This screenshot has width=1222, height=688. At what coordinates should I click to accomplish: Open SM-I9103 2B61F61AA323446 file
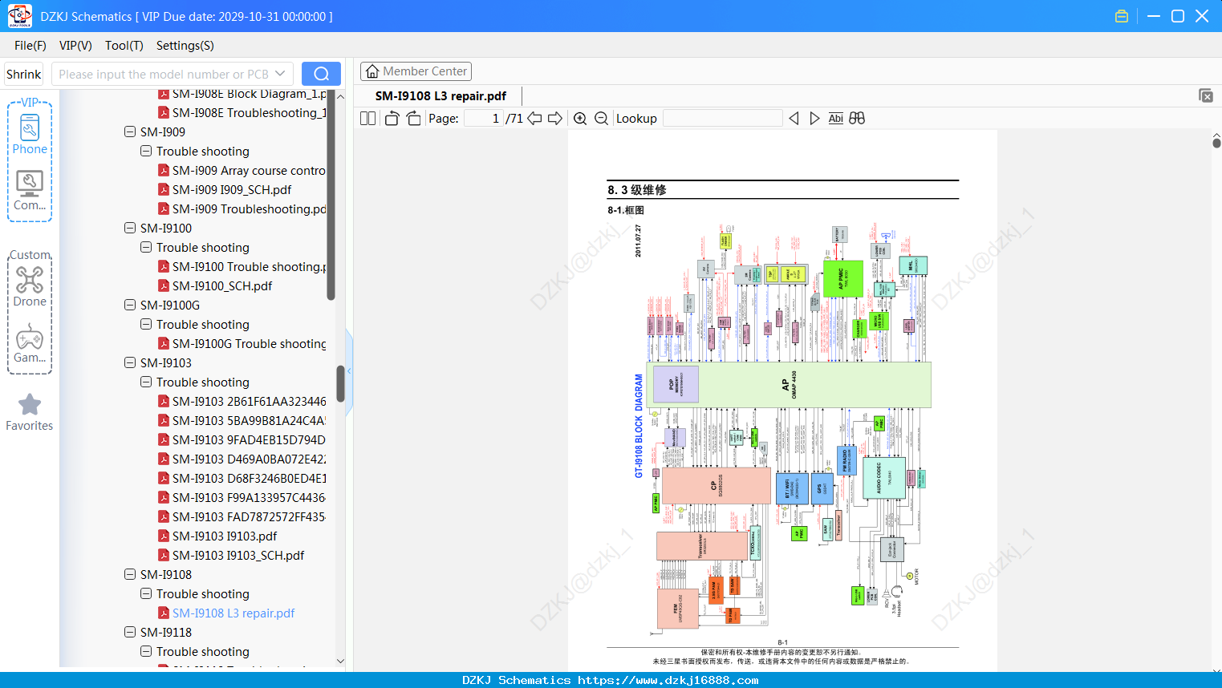[249, 402]
